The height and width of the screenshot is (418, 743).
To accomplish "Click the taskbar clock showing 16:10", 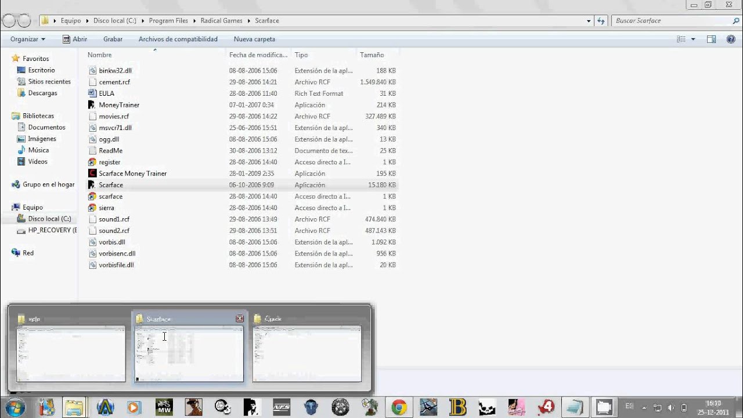I will (713, 408).
